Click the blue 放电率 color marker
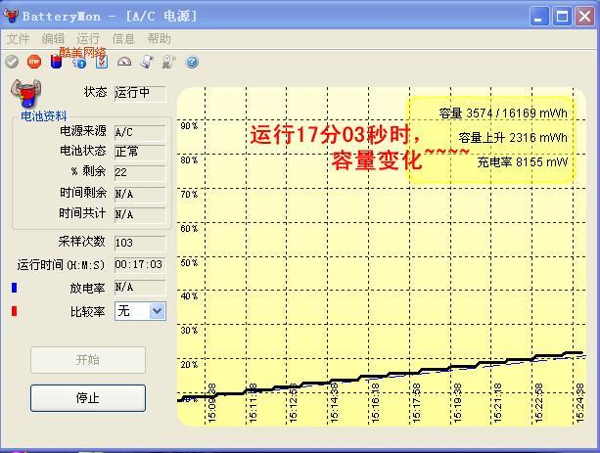This screenshot has width=600, height=453. [x=14, y=288]
